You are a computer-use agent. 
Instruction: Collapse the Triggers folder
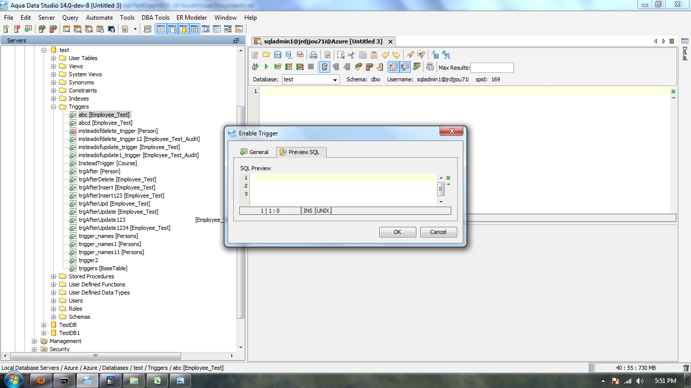point(54,107)
